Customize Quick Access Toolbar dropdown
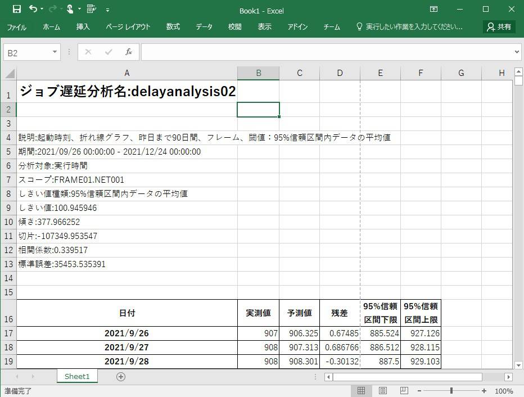This screenshot has width=524, height=397. 107,10
